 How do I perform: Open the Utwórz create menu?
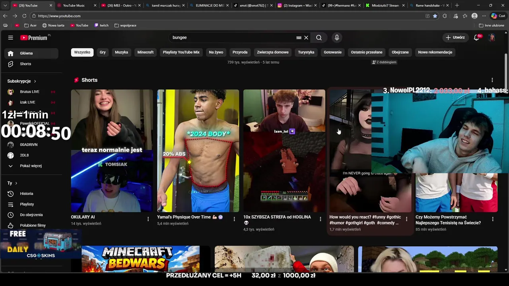tap(455, 37)
